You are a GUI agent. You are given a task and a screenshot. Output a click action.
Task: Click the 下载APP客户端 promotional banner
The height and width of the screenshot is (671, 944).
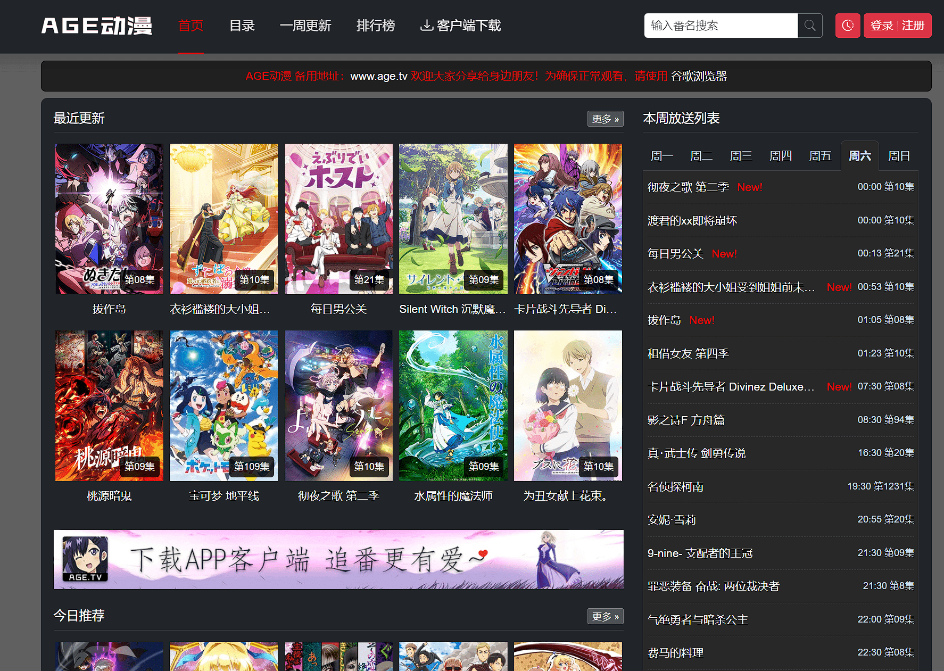tap(338, 559)
